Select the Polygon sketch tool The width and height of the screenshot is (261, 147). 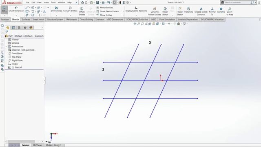(x=33, y=15)
